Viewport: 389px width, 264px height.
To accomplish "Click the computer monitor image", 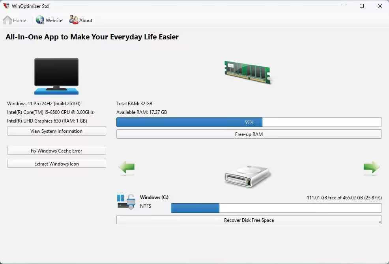I will click(56, 76).
